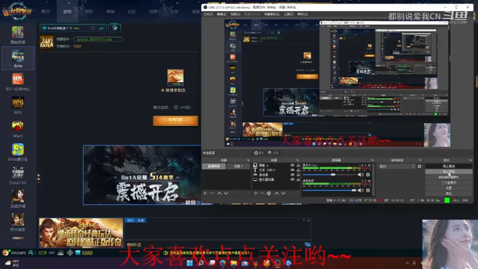Screen dimensions: 478x269
Task: Open transition properties gear icon
Action: [x=419, y=167]
